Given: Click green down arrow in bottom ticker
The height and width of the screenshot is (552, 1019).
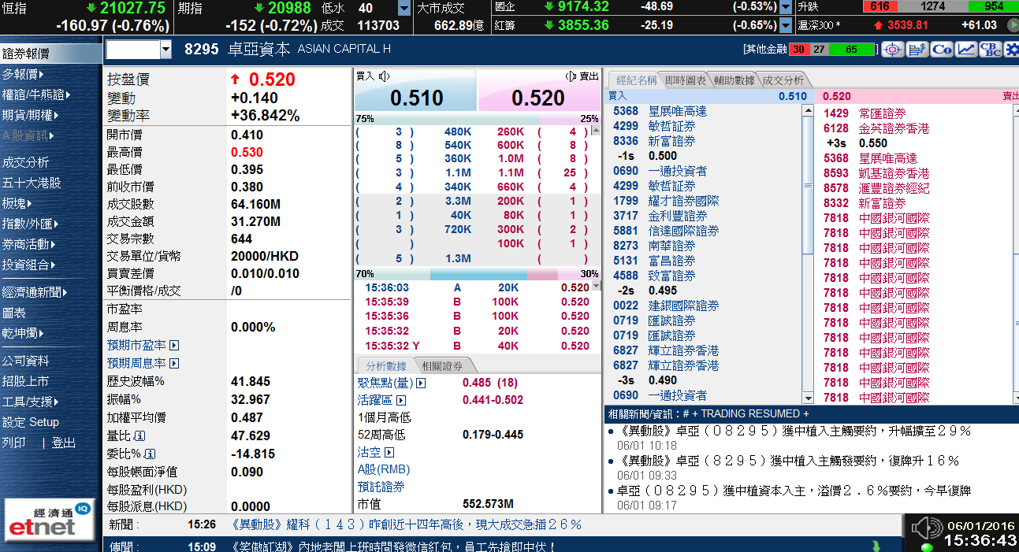Looking at the screenshot, I should point(876,546).
